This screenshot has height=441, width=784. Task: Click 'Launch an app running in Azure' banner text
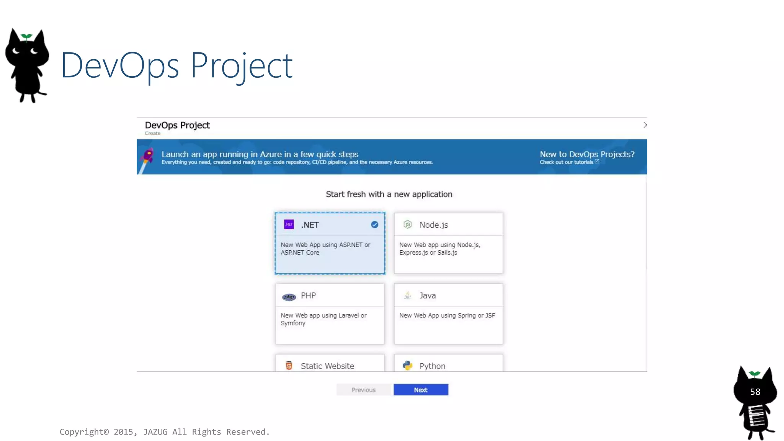click(x=260, y=154)
